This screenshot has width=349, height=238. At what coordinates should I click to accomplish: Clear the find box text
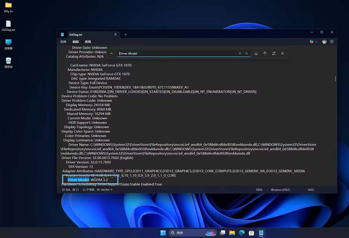pyautogui.click(x=240, y=53)
